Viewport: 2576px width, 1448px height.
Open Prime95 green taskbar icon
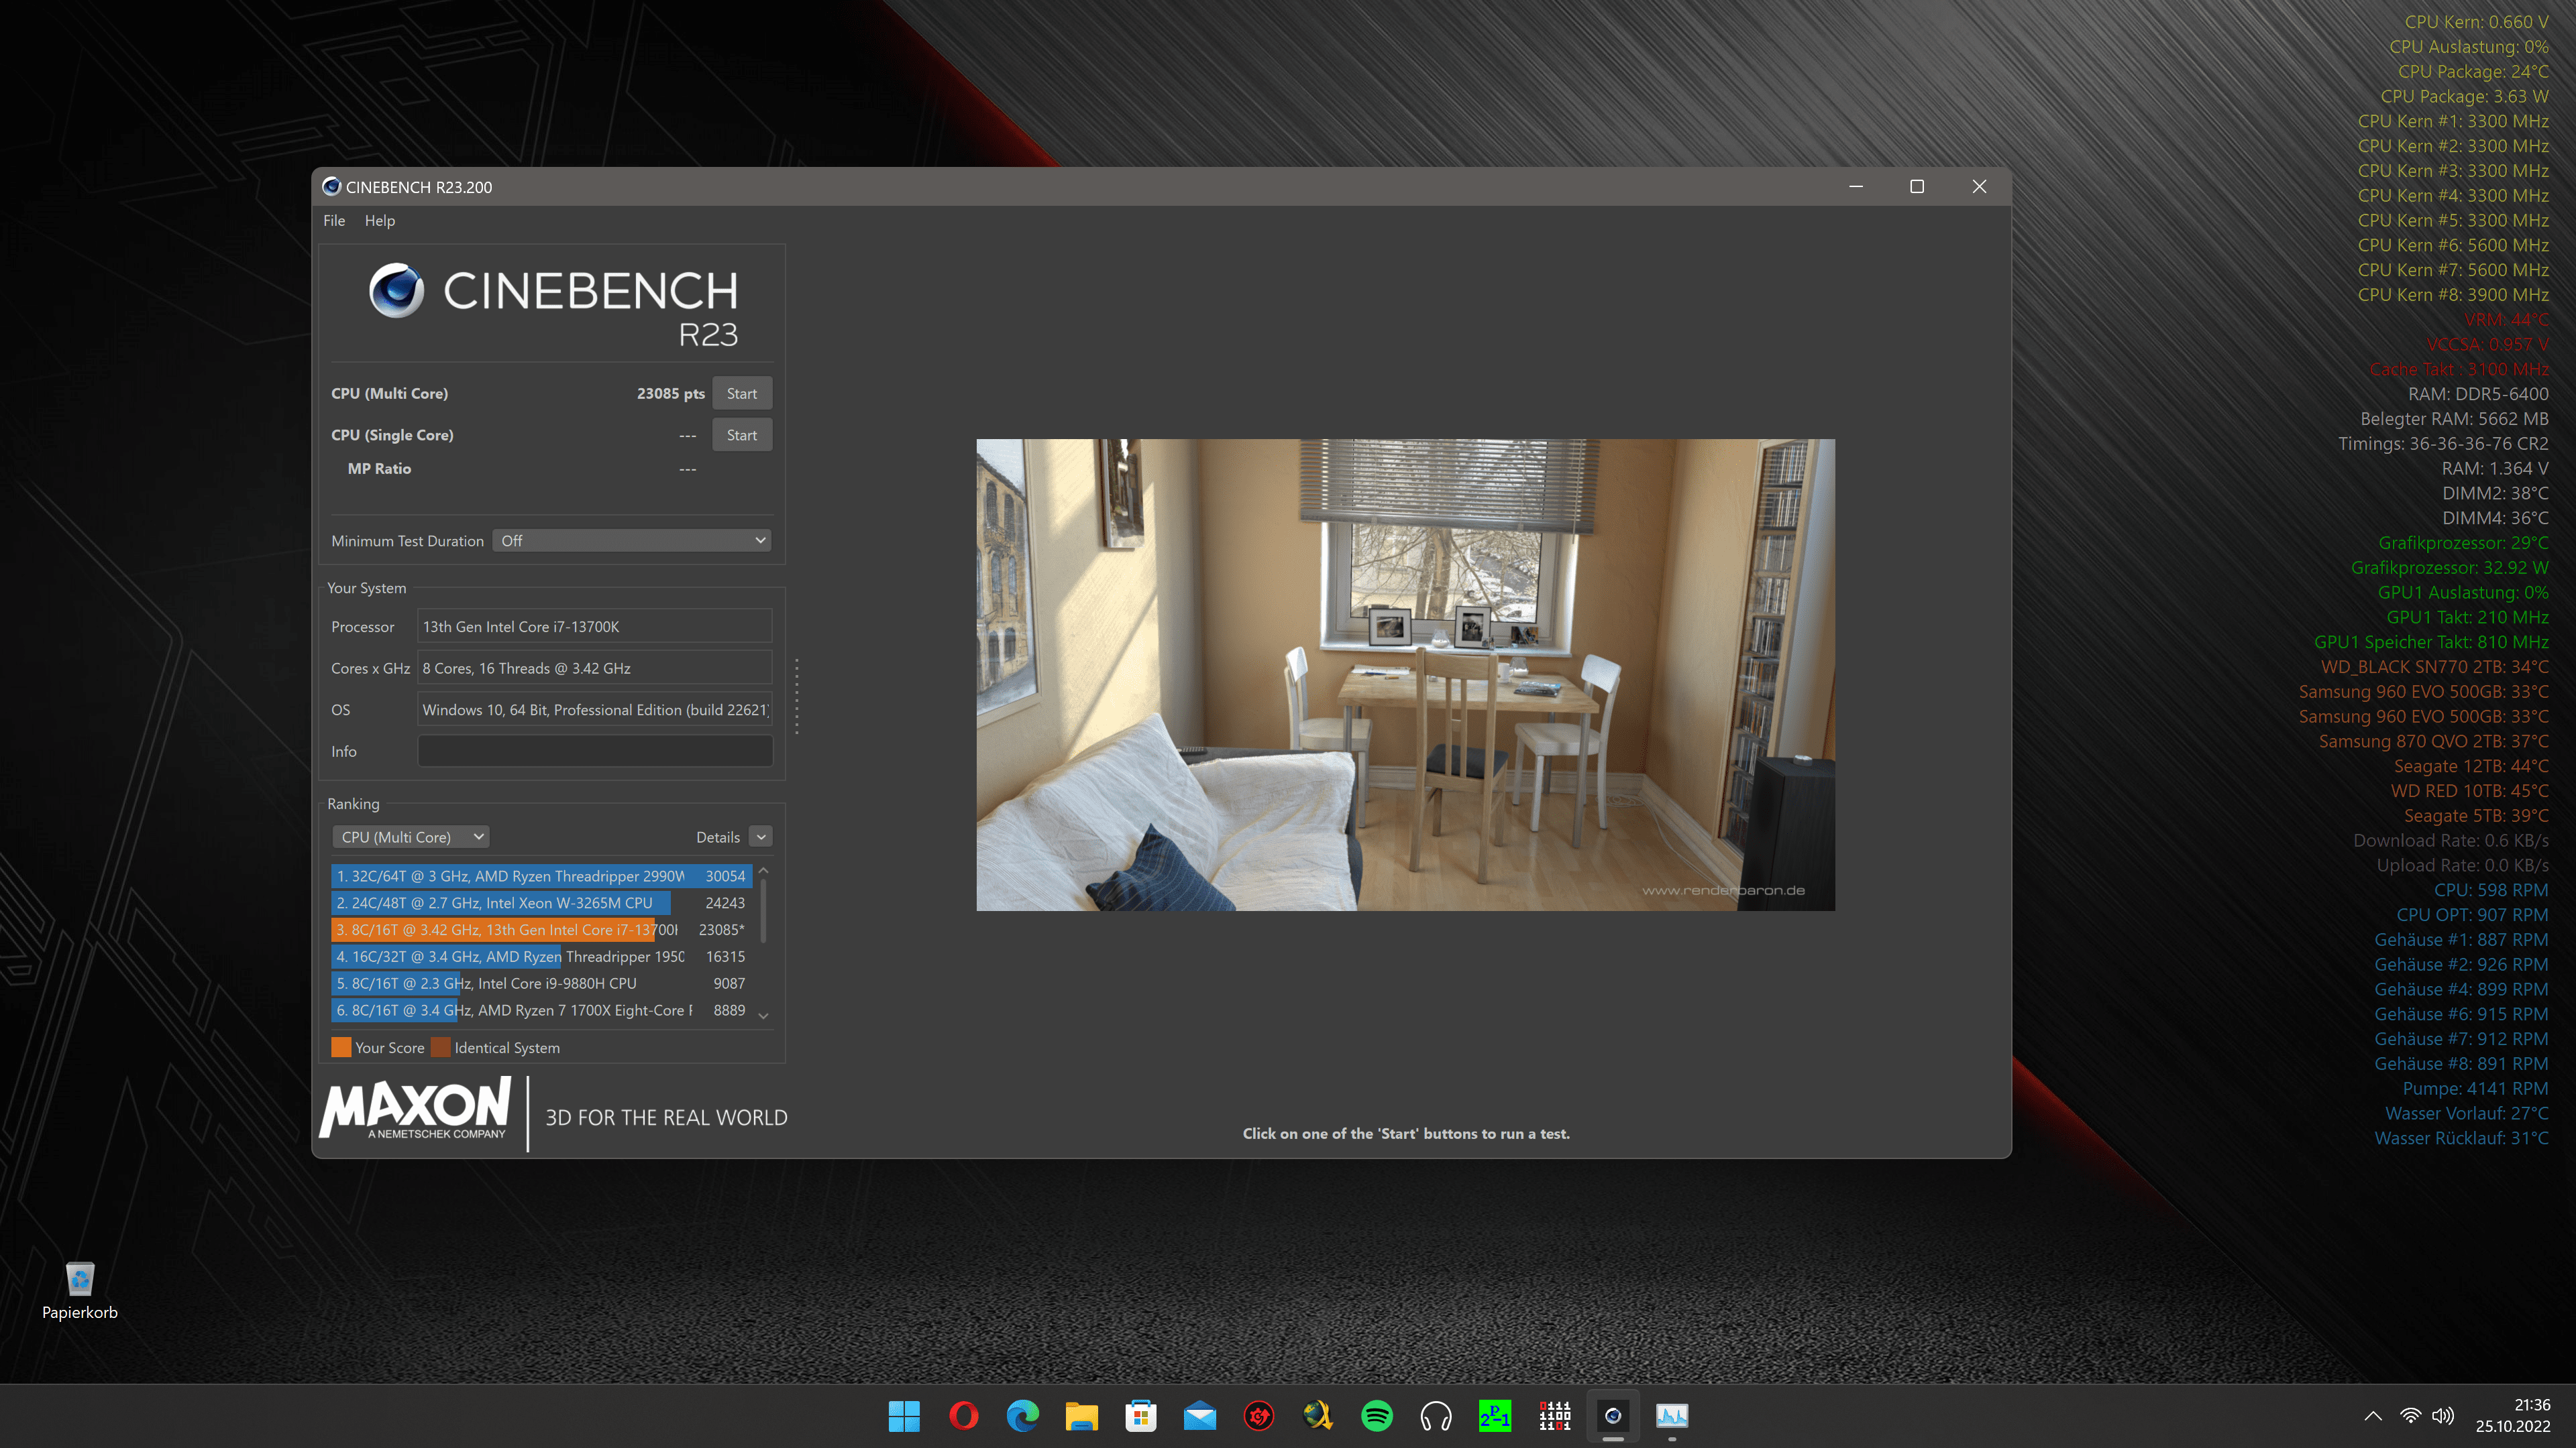1495,1416
